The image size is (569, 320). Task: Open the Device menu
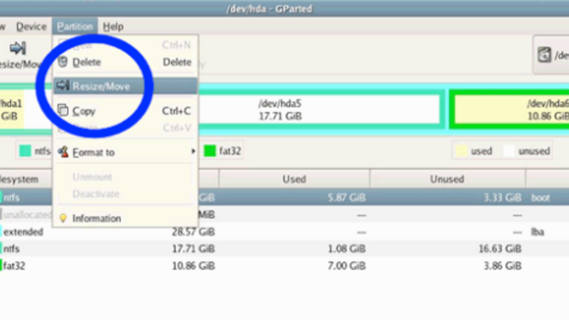tap(31, 27)
